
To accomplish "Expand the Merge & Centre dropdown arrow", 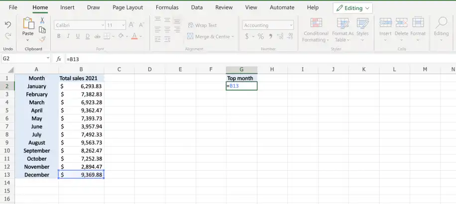I will [x=232, y=37].
